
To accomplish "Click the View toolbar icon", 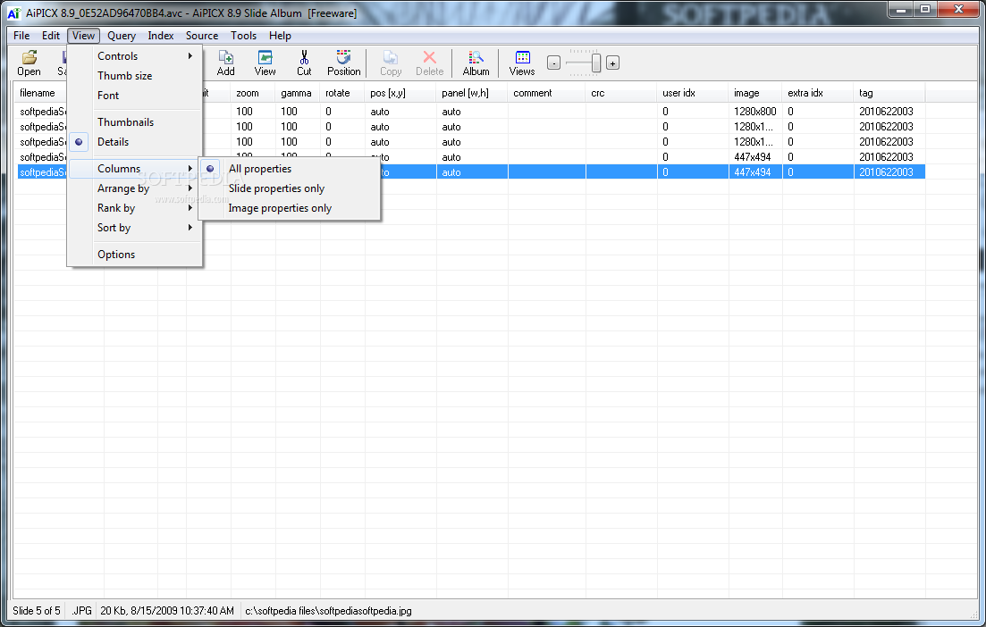I will (x=265, y=63).
